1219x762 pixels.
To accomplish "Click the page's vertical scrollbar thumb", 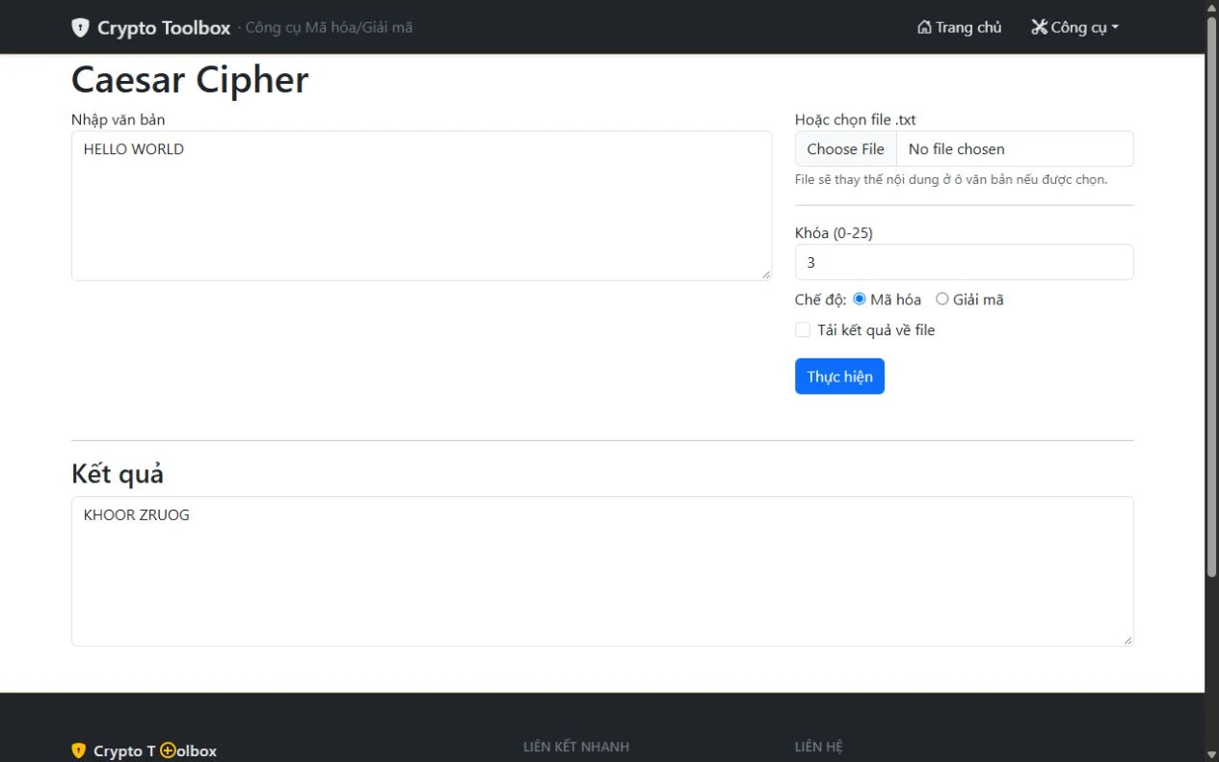I will [1212, 297].
